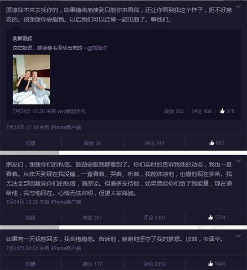Click 转发 302 in the quoted post

pyautogui.click(x=174, y=111)
